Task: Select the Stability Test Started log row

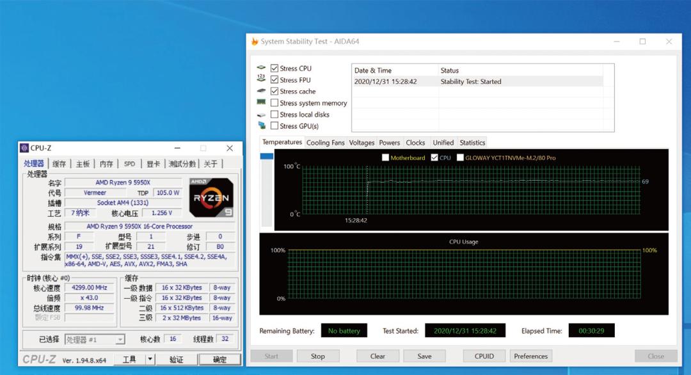Action: pos(477,82)
